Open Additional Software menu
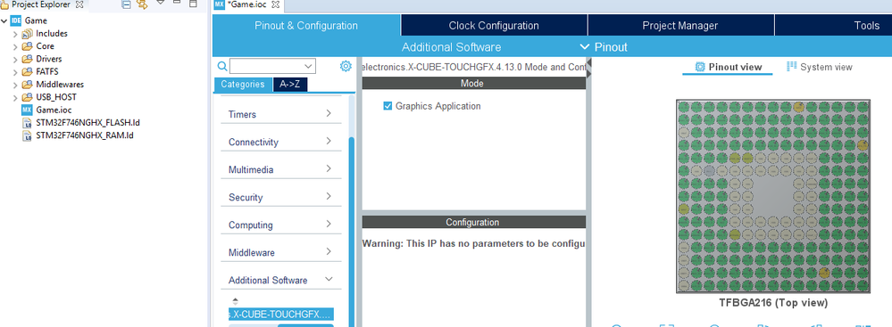 click(x=451, y=46)
